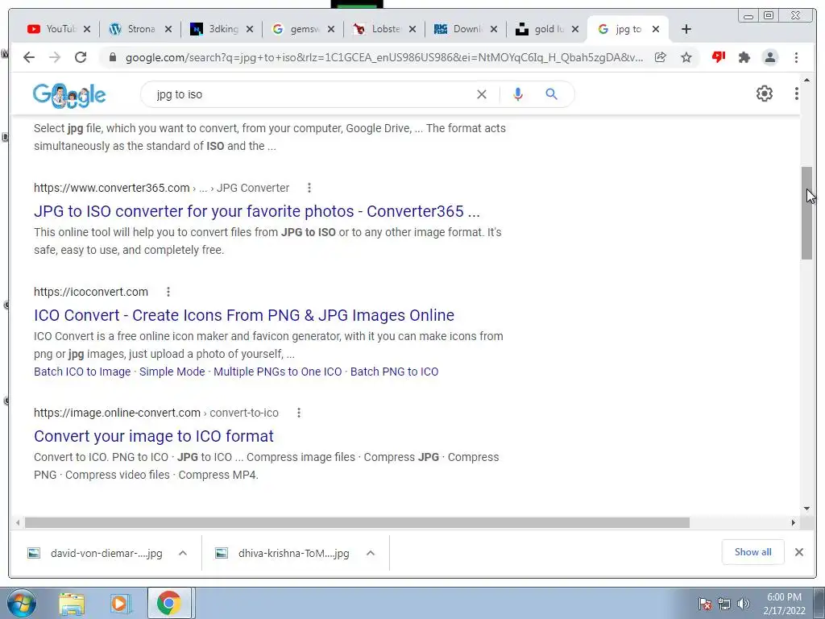Close the 3dking tab
Screen dimensions: 825x619
[x=250, y=29]
